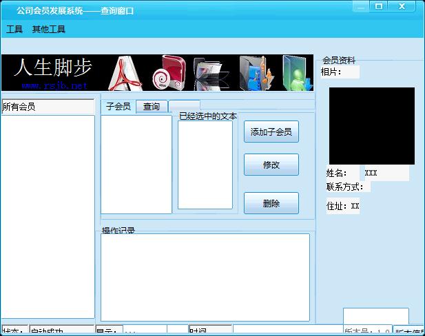Select the blank third tab
Viewport: 425px width, 336px height.
point(185,107)
